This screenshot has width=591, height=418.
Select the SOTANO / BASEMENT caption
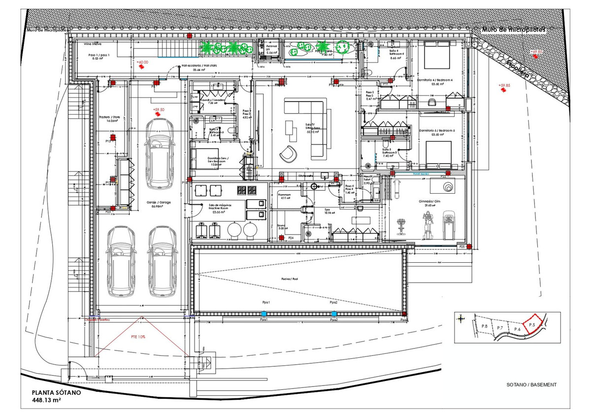pyautogui.click(x=531, y=384)
